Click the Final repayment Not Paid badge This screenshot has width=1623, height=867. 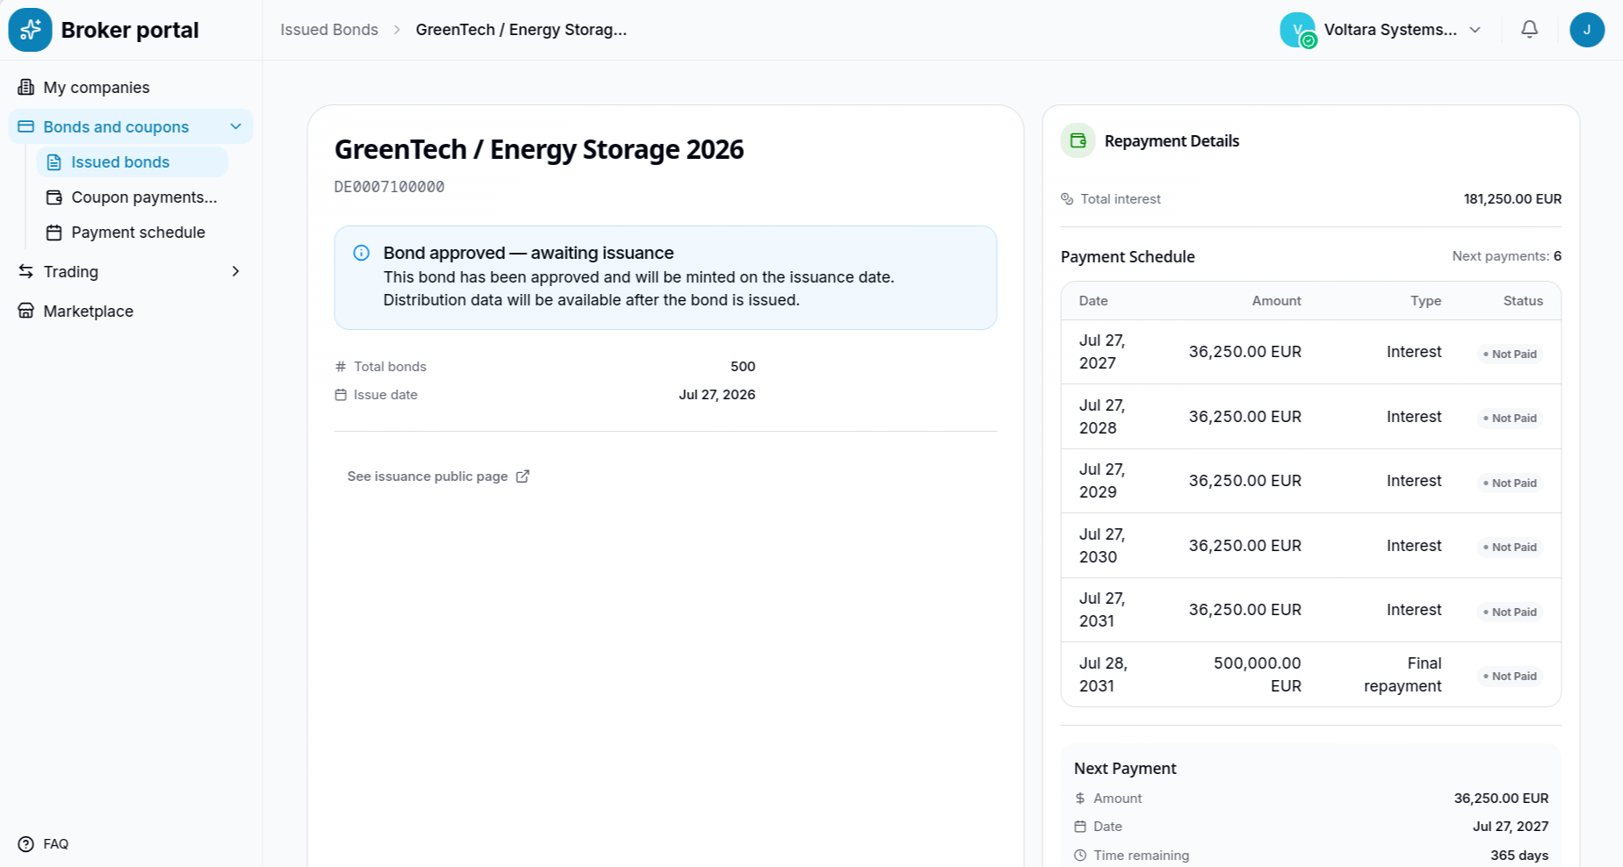pos(1510,677)
